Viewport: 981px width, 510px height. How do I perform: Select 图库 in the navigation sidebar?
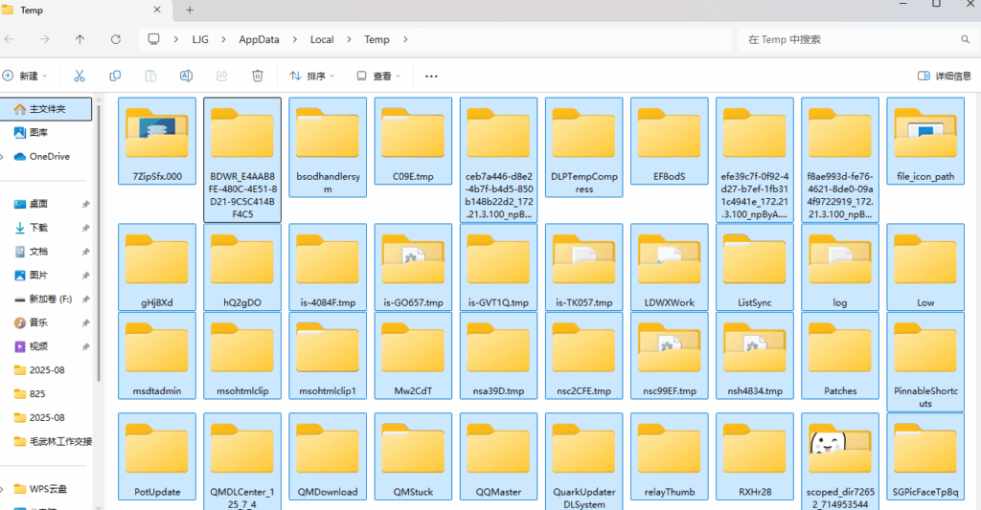click(x=38, y=133)
